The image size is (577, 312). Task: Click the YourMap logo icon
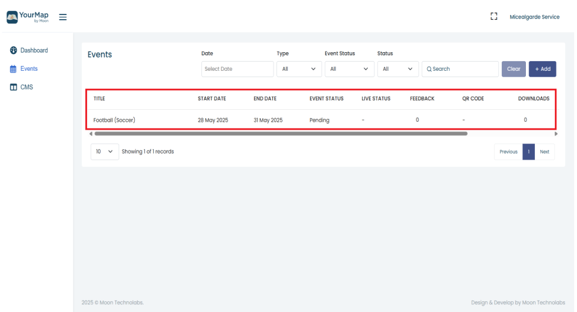click(12, 16)
